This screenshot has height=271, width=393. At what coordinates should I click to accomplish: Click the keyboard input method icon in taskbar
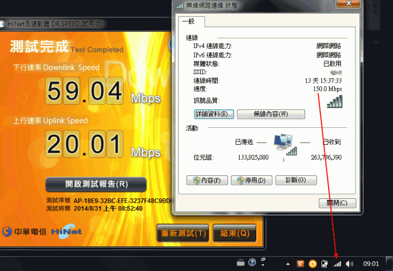point(241,262)
